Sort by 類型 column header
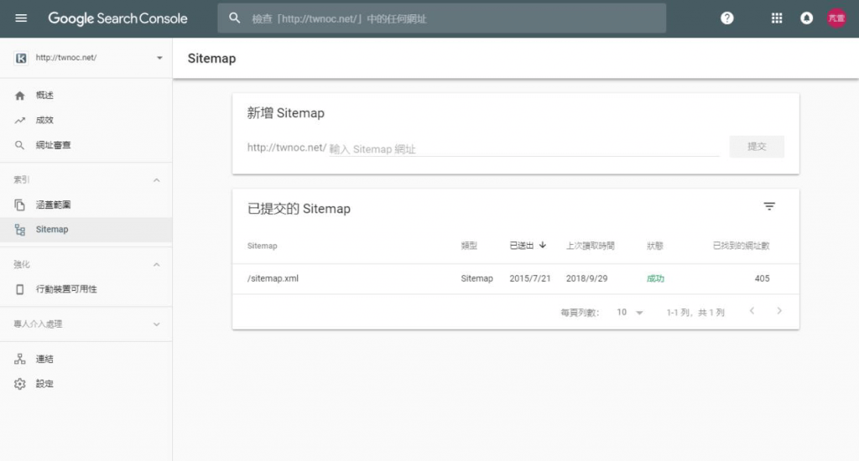 [x=469, y=246]
